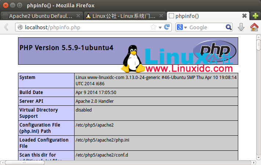The height and width of the screenshot is (165, 261).
Task: Click the 'disabled' value cell
Action: 156,113
